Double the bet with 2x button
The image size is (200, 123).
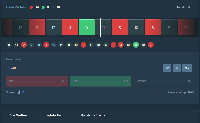(x=177, y=68)
